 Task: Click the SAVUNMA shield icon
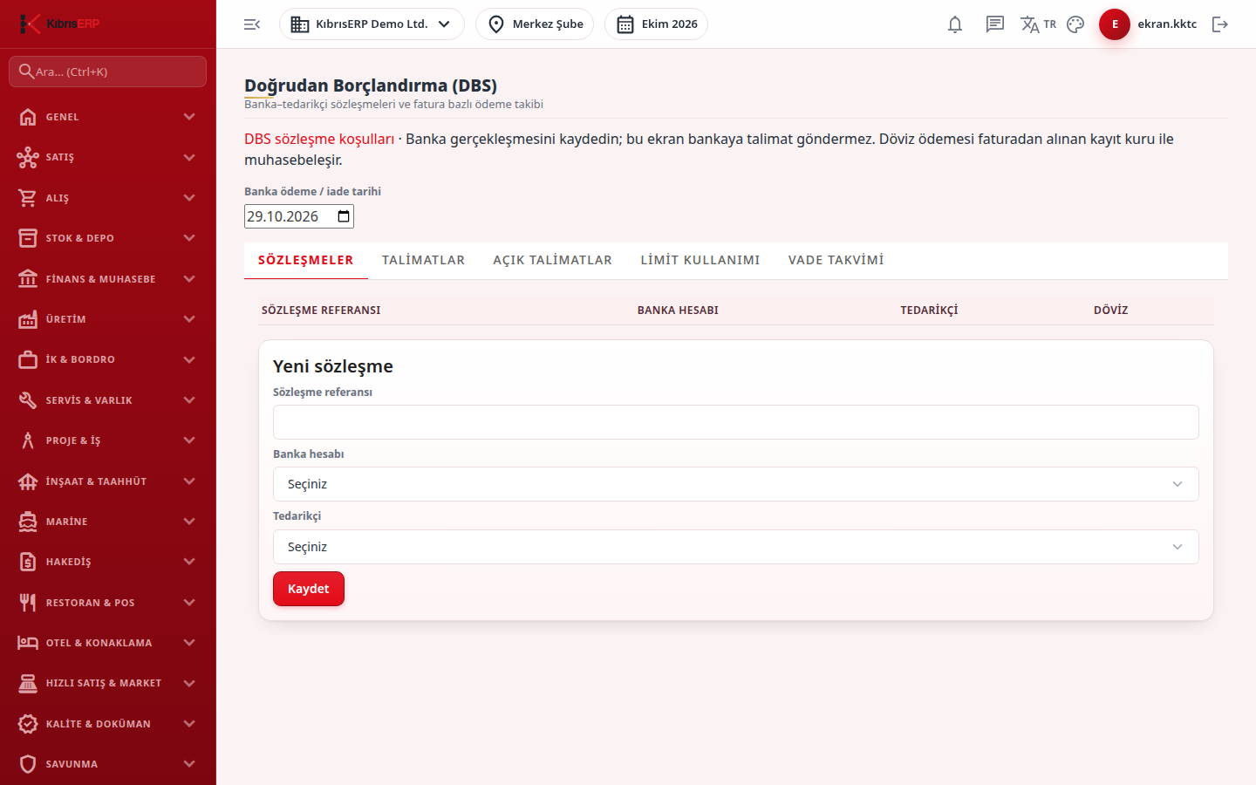coord(28,764)
